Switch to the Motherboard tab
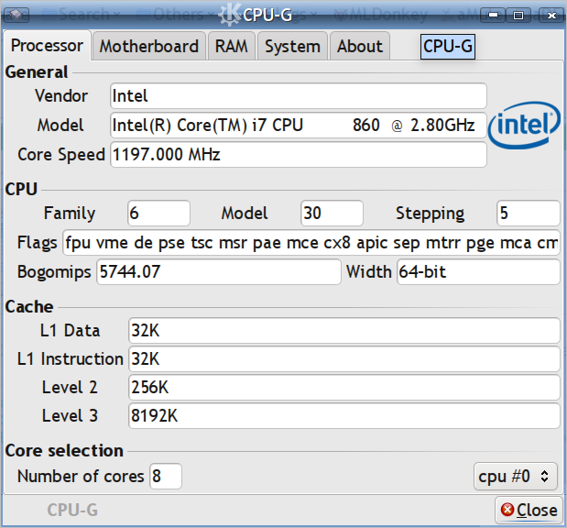Viewport: 567px width, 528px height. [x=149, y=47]
